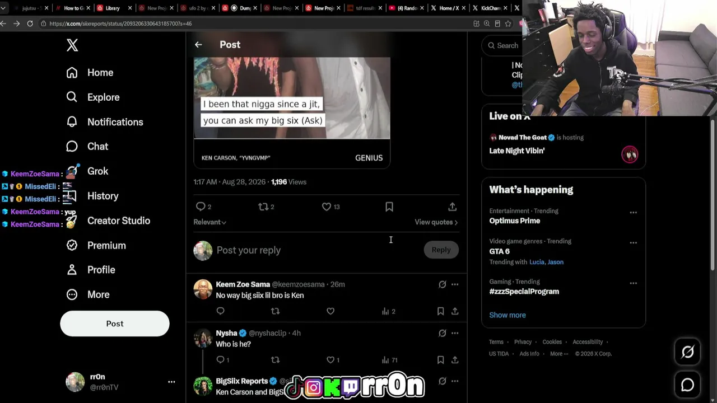Go back using the Post header arrow

tap(198, 45)
